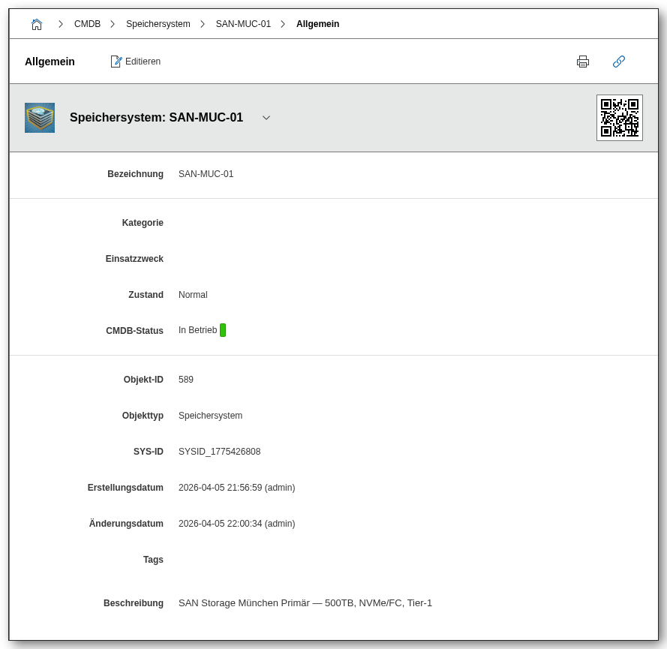Print the current object page
The image size is (667, 649).
[583, 62]
